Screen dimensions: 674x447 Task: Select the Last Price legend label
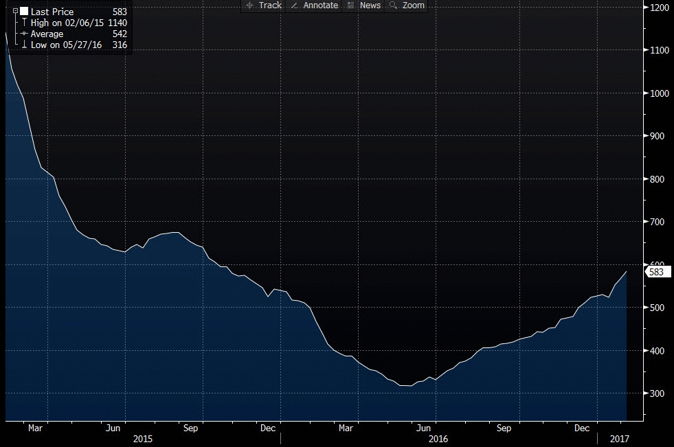pyautogui.click(x=52, y=12)
